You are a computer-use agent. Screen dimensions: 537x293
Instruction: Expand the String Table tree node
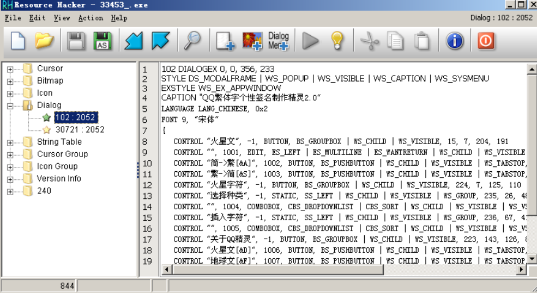[10, 143]
